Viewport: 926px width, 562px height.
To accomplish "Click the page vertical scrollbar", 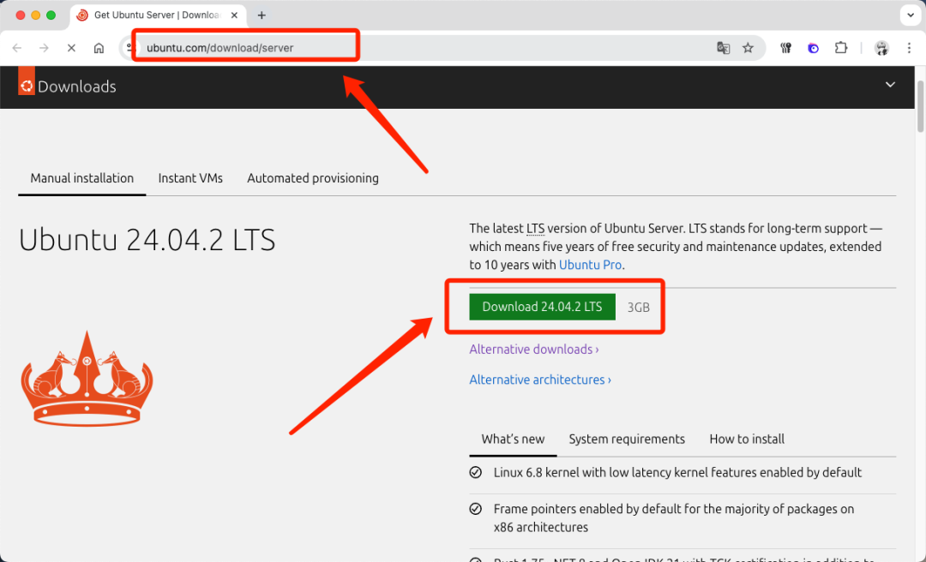I will [x=920, y=106].
